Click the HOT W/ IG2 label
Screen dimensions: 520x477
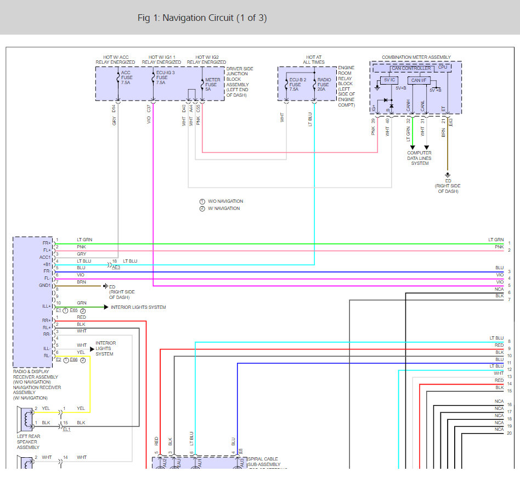click(x=207, y=57)
